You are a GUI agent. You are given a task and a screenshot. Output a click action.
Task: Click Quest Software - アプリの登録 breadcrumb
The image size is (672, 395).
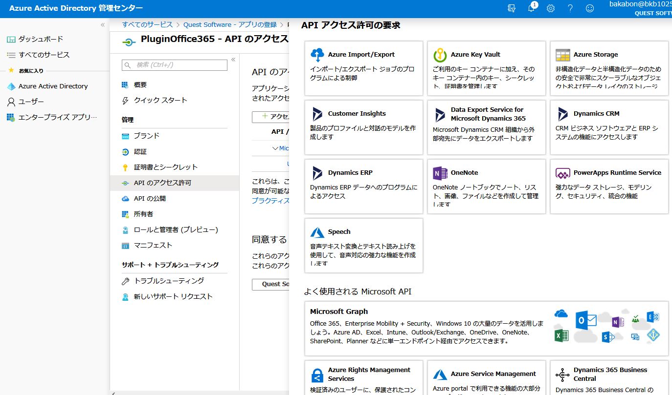click(230, 24)
